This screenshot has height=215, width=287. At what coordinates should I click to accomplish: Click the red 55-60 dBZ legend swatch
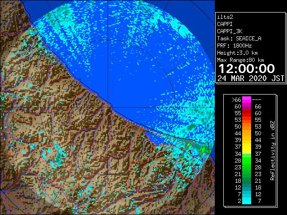pos(247,113)
